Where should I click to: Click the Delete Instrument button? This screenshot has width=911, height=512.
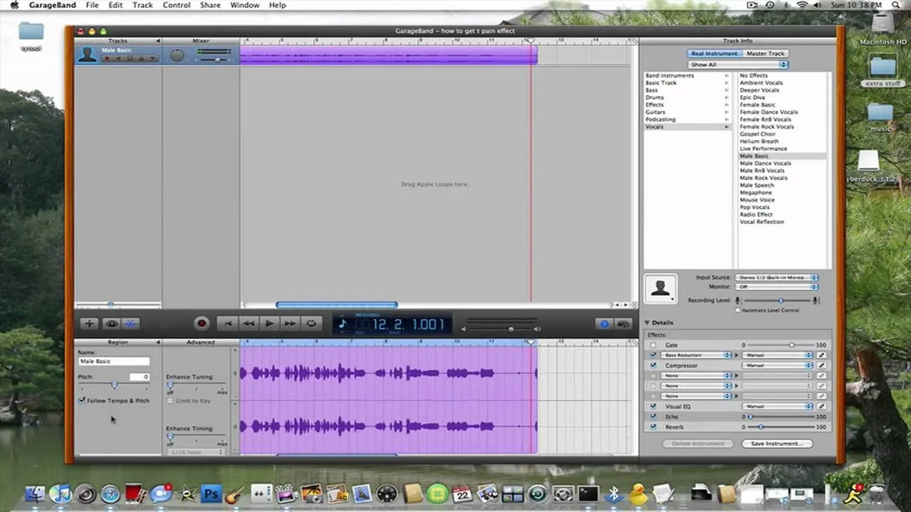(x=698, y=443)
